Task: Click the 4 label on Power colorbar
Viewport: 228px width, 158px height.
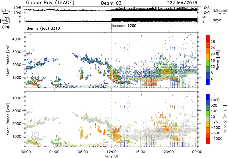Action: pyautogui.click(x=212, y=79)
